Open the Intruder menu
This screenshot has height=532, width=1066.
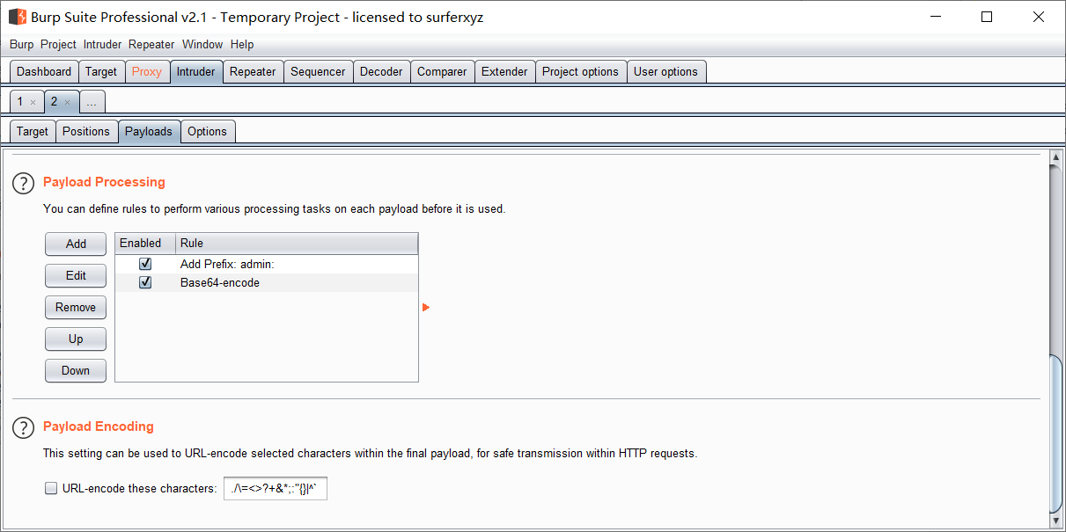coord(103,44)
